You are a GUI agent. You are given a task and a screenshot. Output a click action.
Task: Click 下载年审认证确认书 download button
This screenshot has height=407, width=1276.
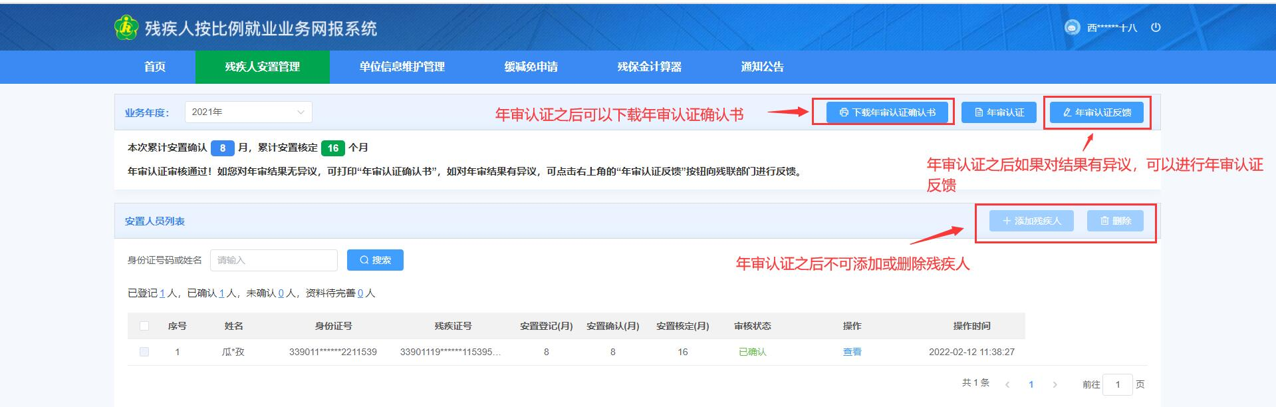[887, 112]
